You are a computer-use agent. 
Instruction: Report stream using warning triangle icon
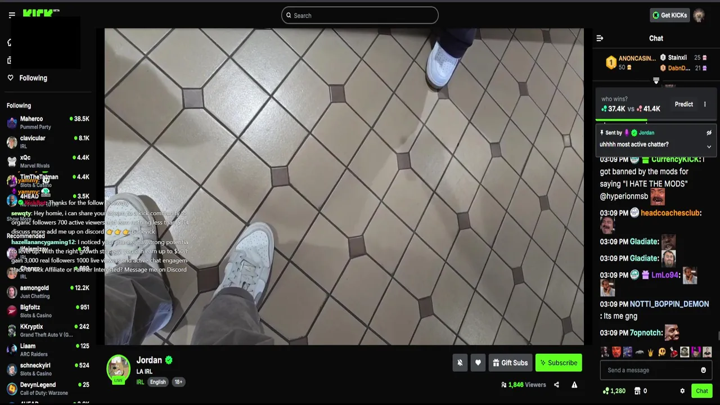(x=574, y=385)
